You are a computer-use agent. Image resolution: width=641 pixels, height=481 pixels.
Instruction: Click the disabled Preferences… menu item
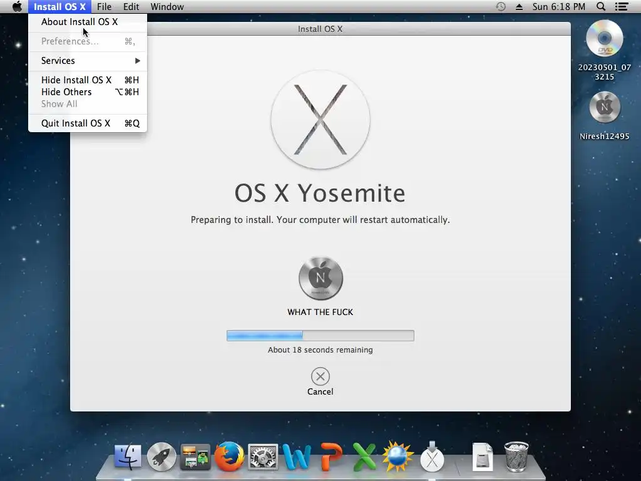coord(88,41)
